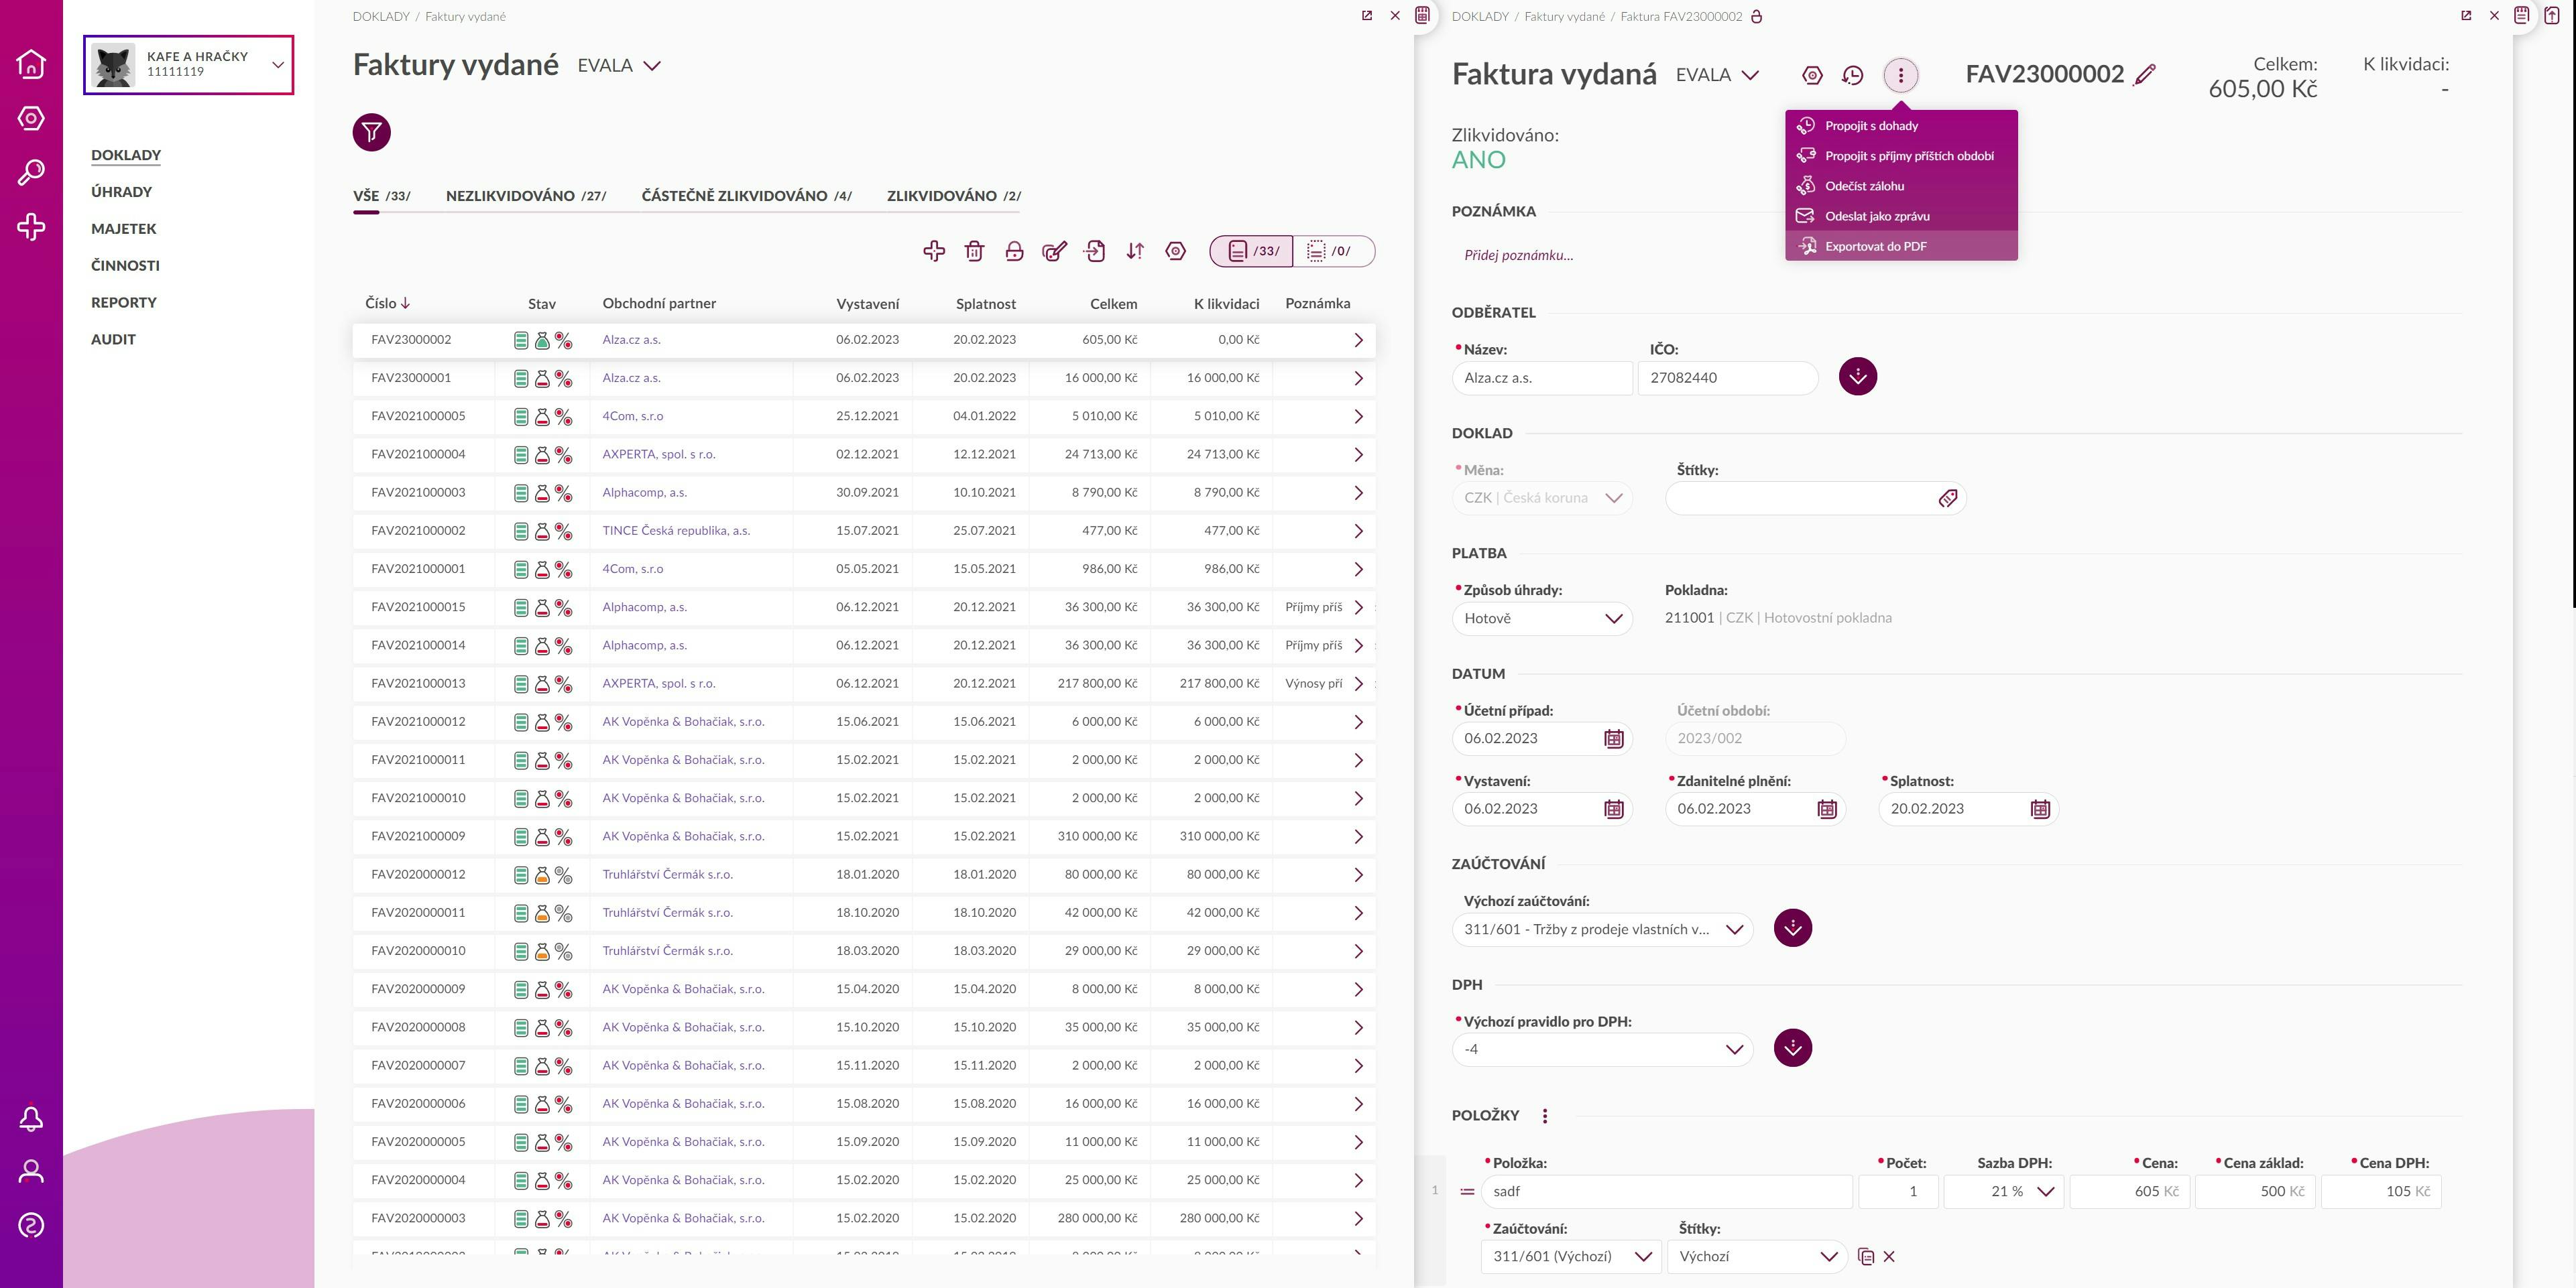Switch to the all records /33/ view

(1252, 251)
